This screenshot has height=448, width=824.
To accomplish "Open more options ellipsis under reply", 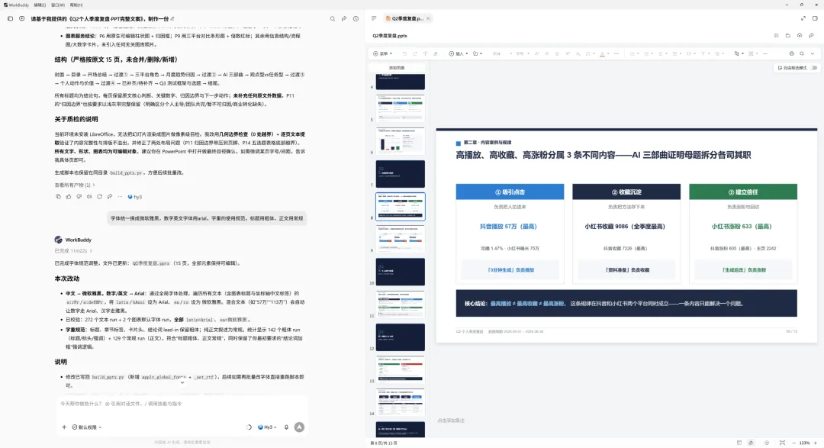I will [x=120, y=197].
